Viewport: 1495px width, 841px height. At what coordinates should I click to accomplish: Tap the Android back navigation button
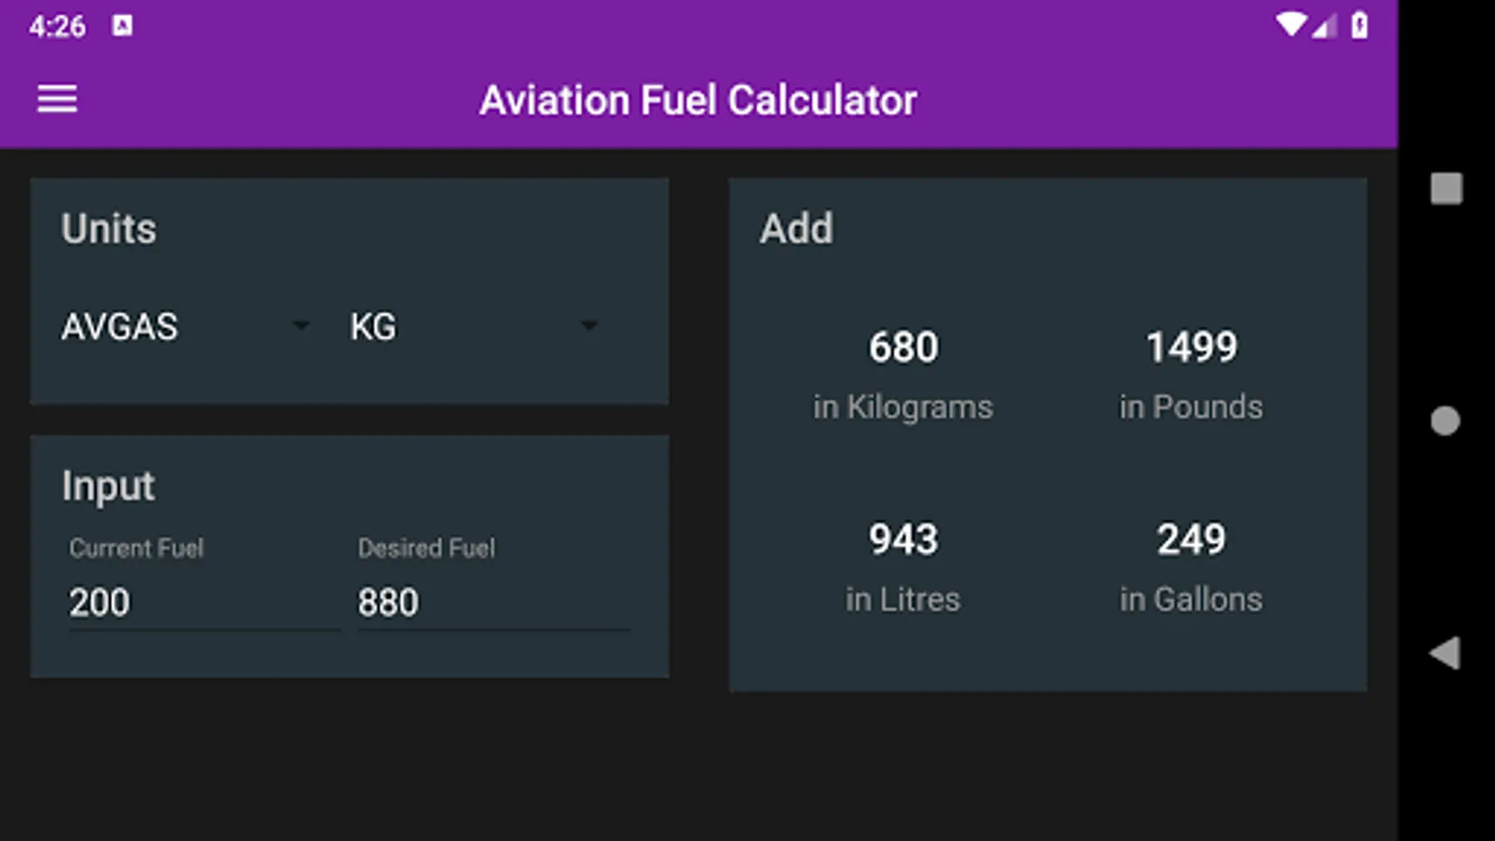point(1445,652)
